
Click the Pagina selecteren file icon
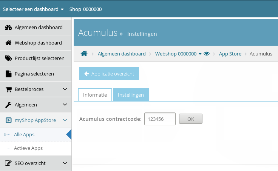pyautogui.click(x=8, y=74)
